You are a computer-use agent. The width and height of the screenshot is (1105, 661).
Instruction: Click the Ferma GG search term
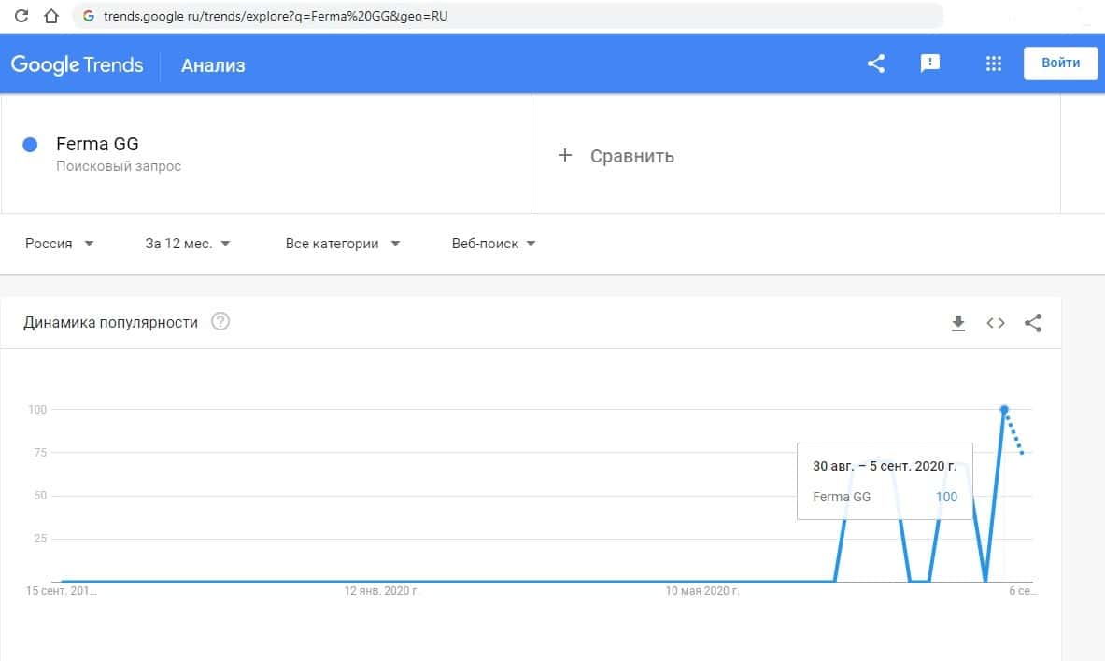97,144
